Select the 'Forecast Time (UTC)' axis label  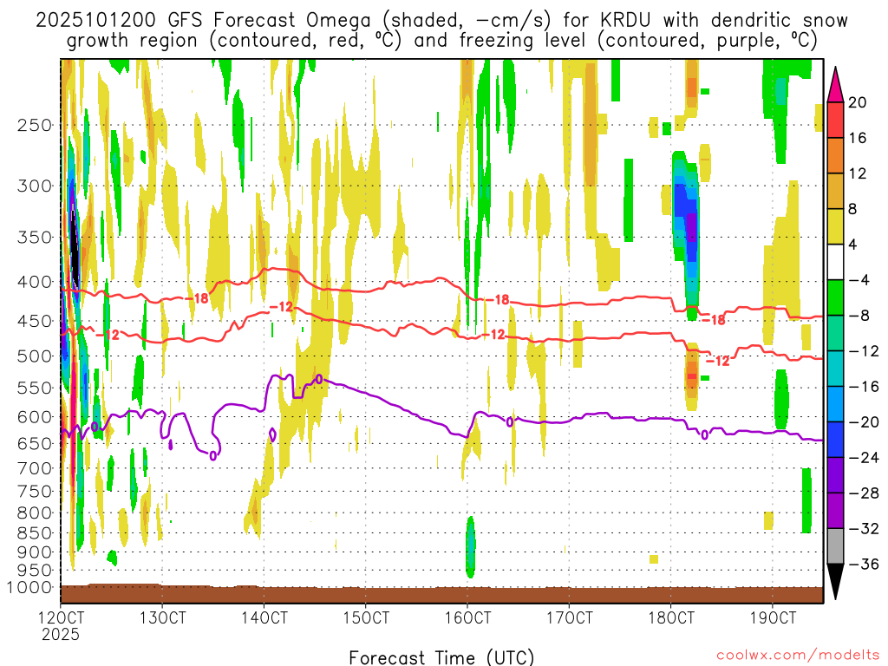coord(441,657)
